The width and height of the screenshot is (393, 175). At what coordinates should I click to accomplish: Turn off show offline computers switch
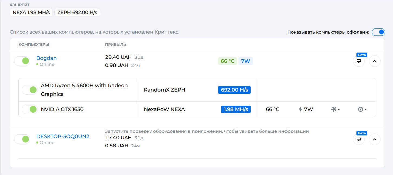pos(378,32)
